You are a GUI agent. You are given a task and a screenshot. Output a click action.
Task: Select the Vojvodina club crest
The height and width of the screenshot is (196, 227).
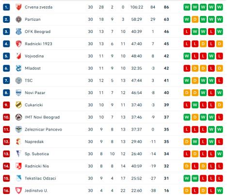(x=18, y=56)
